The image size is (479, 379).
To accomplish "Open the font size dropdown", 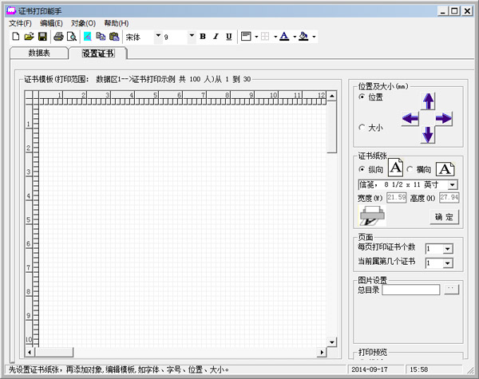I will (x=192, y=37).
